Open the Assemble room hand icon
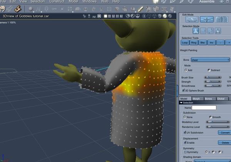 click(156, 2)
